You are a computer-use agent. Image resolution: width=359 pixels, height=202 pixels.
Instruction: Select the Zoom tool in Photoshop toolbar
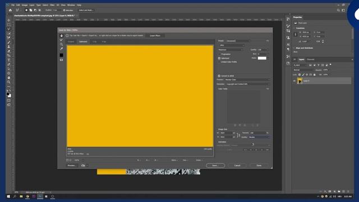[x=9, y=82]
